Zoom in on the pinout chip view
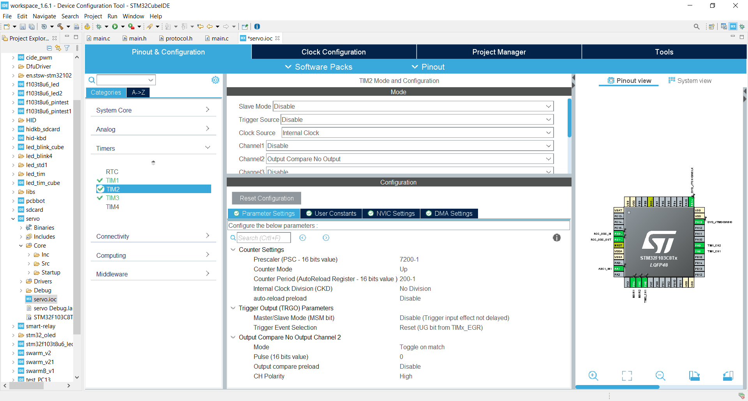This screenshot has height=401, width=748. 593,376
